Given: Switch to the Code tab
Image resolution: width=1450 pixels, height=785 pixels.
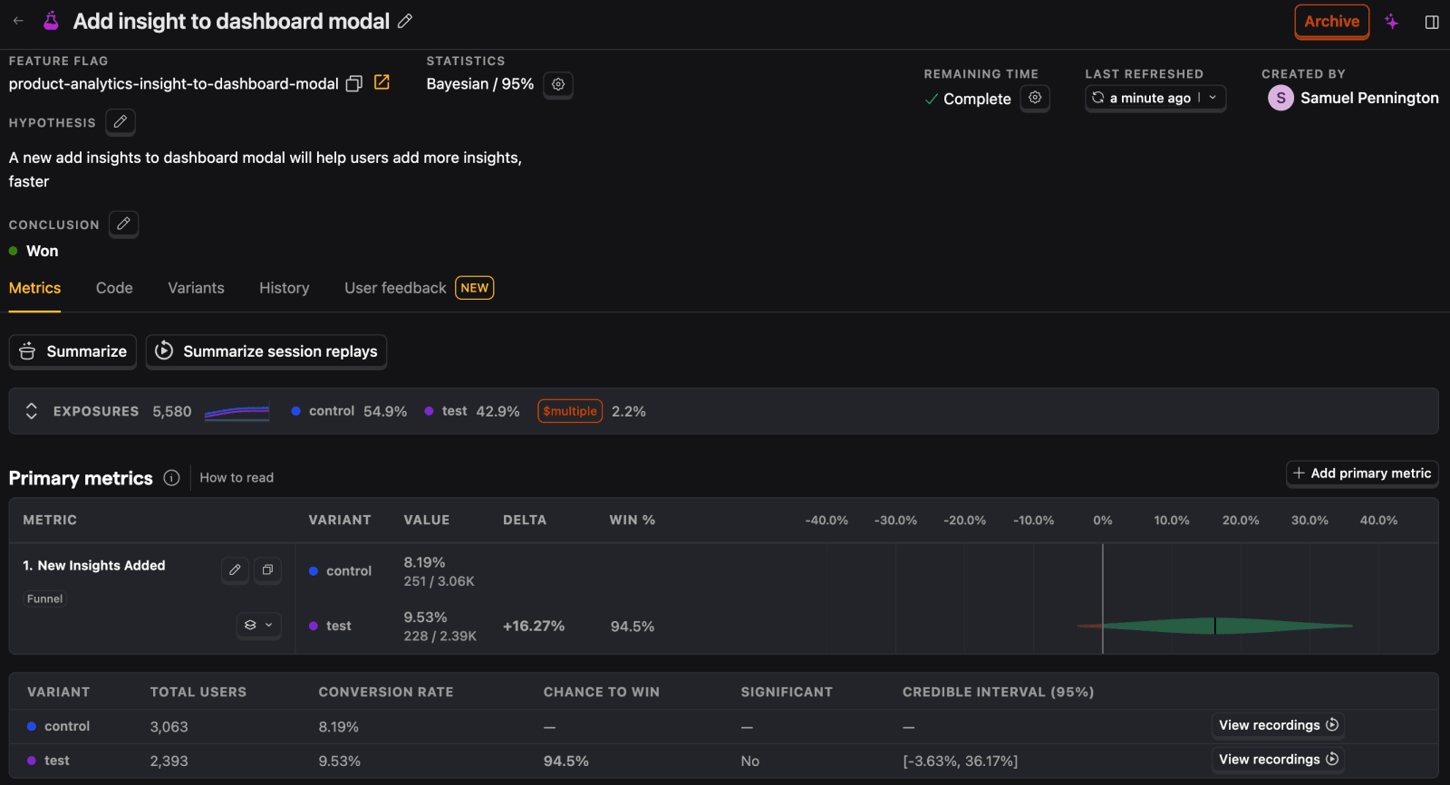Looking at the screenshot, I should coord(114,288).
